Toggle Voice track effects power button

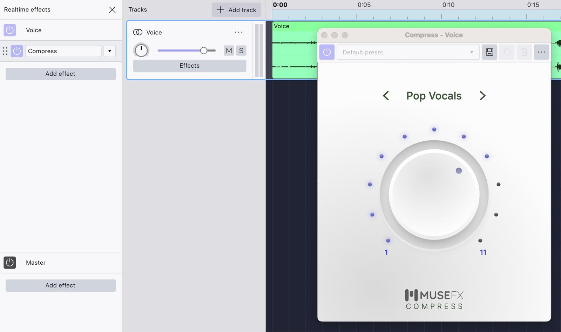click(10, 30)
